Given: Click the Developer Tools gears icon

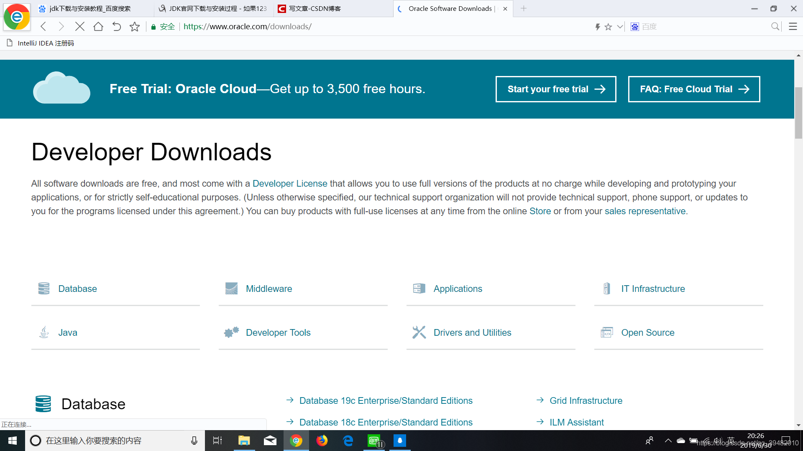Looking at the screenshot, I should point(231,332).
